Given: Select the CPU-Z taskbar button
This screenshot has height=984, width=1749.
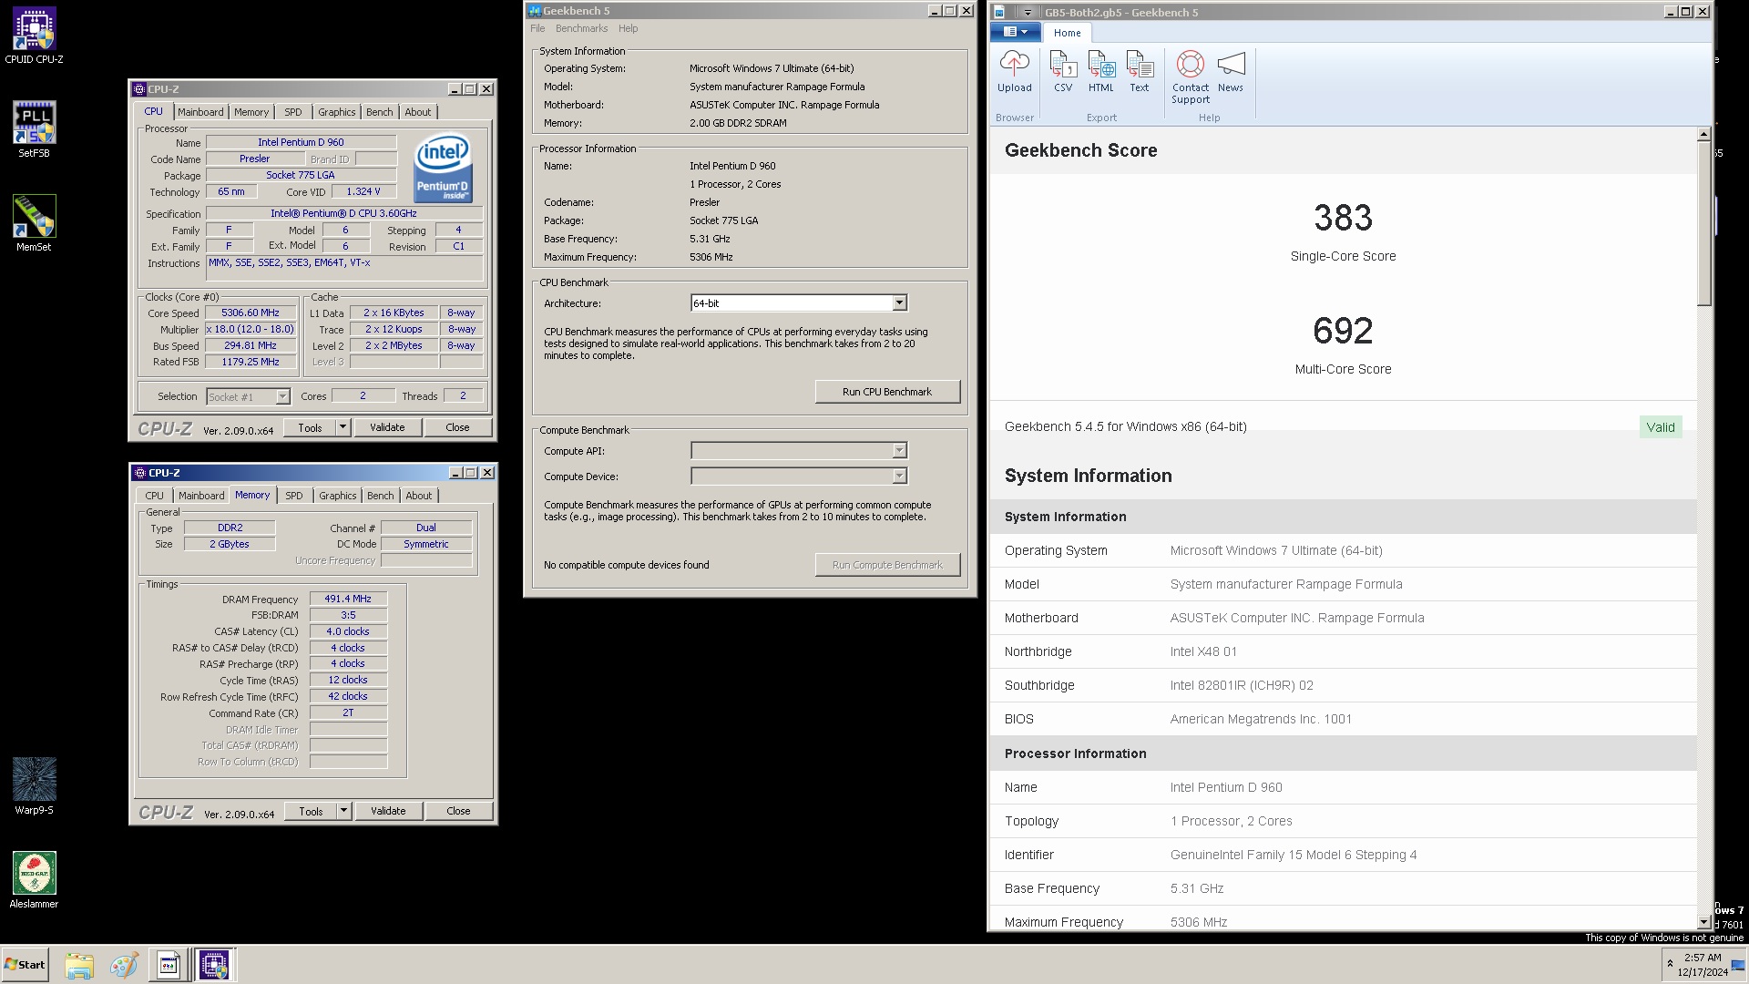Looking at the screenshot, I should click(x=215, y=965).
